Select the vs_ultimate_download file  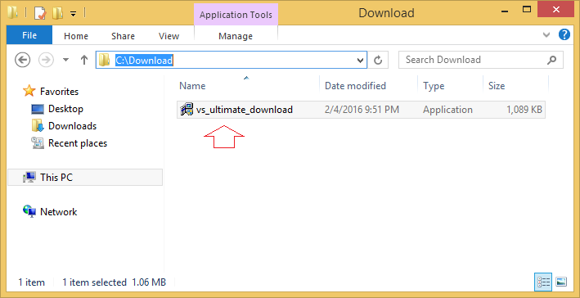(245, 110)
